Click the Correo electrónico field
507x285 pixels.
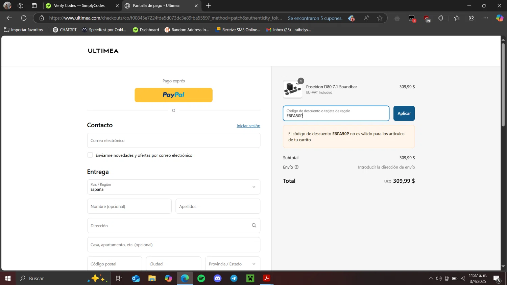pyautogui.click(x=174, y=140)
